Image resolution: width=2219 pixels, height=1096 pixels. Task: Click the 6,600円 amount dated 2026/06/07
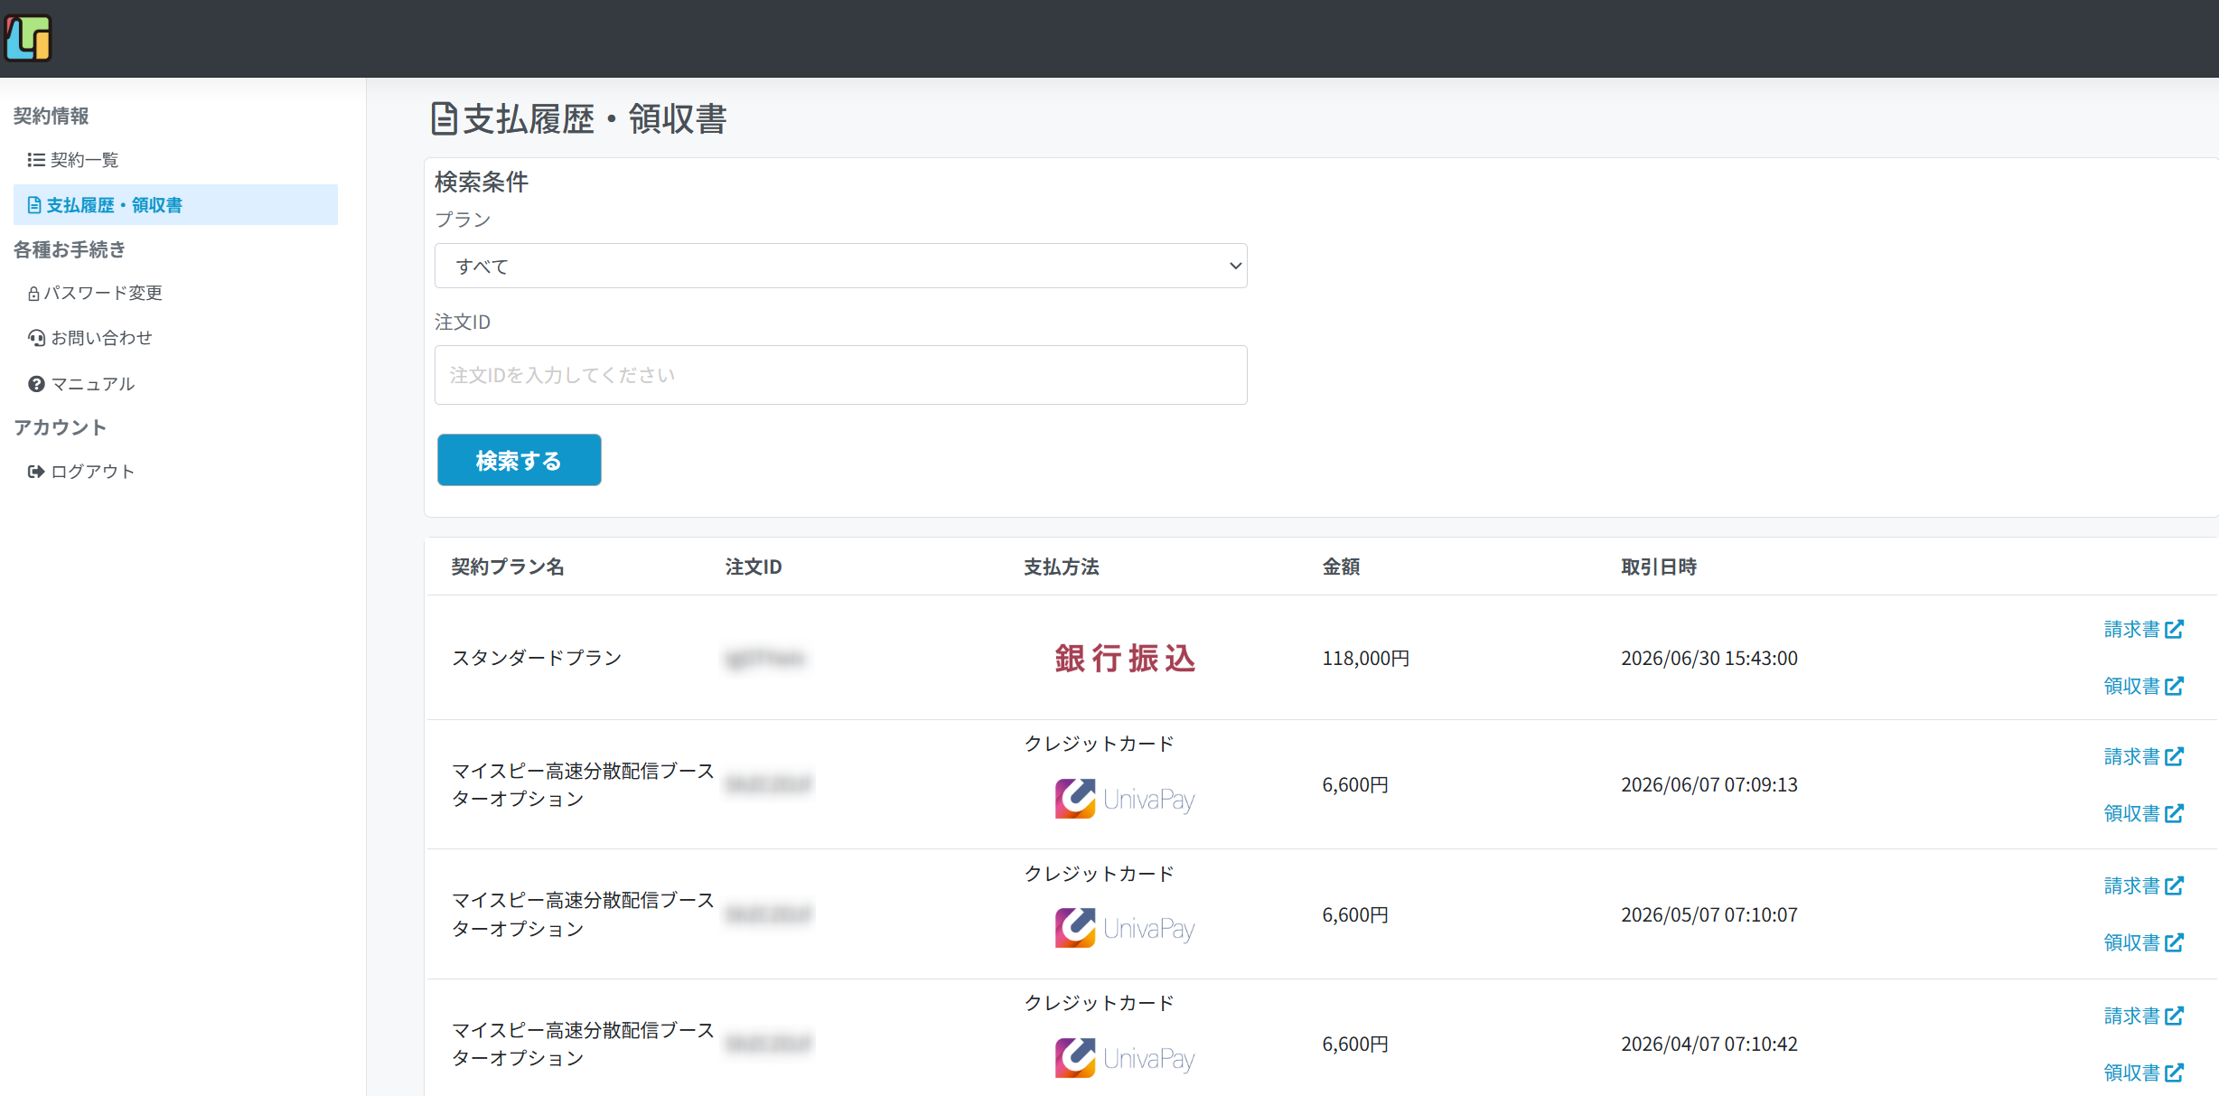1355,784
